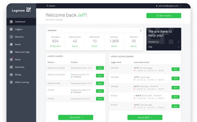Open logger TAG 83D5
Viewport: 197px width, 122px height.
(x=175, y=69)
